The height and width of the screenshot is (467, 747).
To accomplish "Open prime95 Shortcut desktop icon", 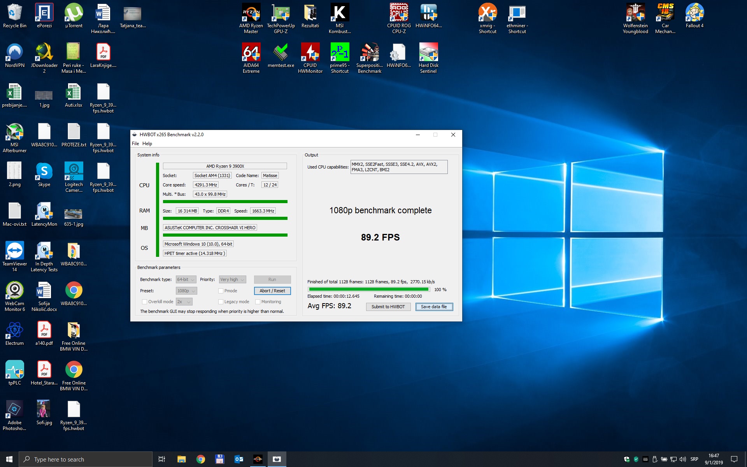I will [340, 58].
